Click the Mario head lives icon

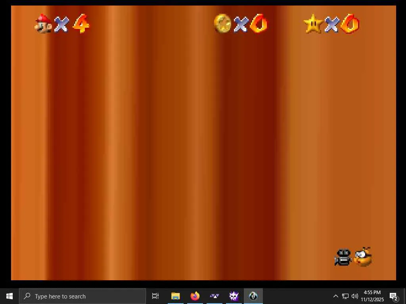click(x=44, y=23)
